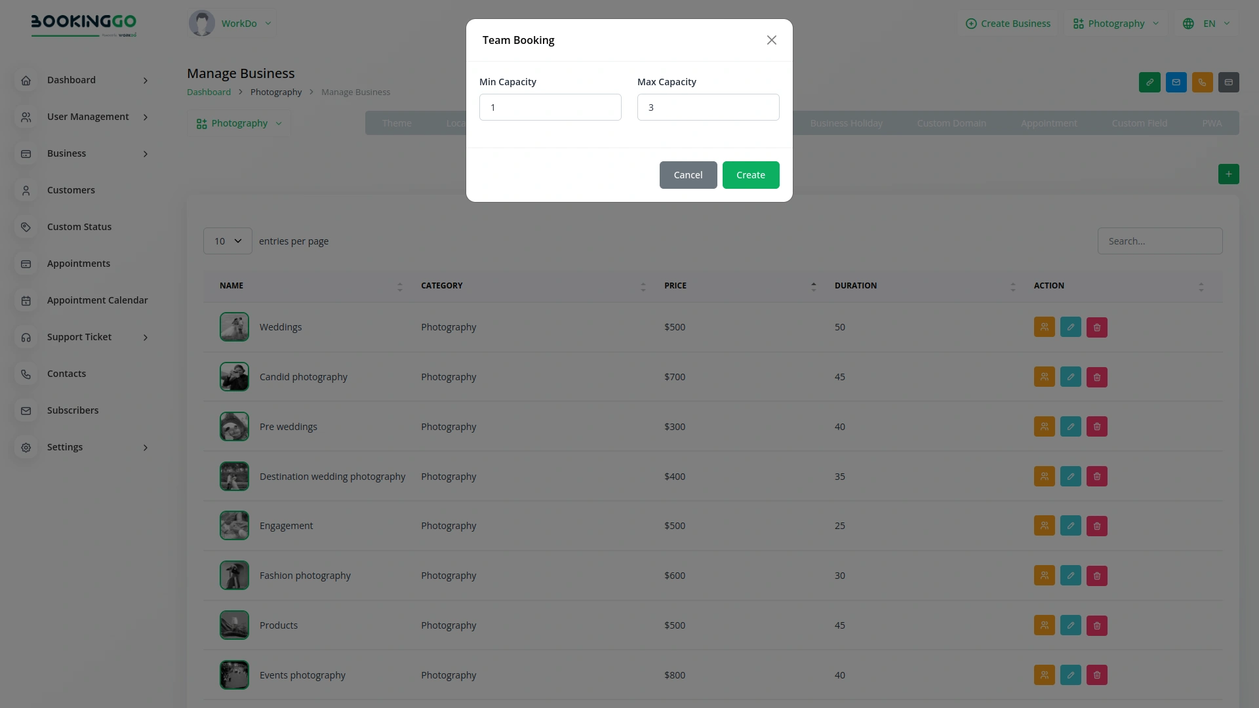The width and height of the screenshot is (1259, 708).
Task: Open the PWA tab
Action: click(1211, 123)
